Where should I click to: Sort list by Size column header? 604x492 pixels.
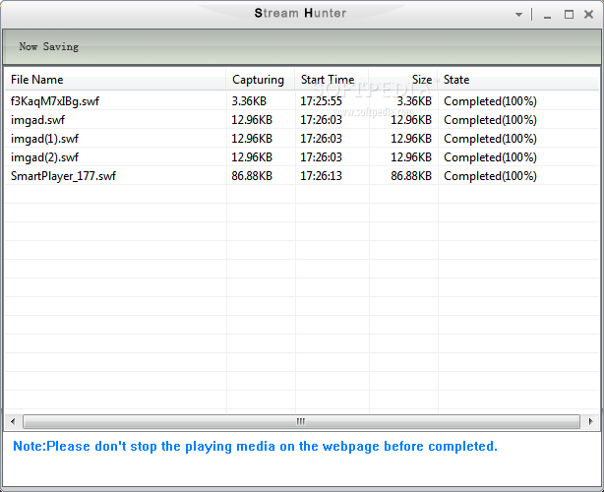[x=403, y=80]
